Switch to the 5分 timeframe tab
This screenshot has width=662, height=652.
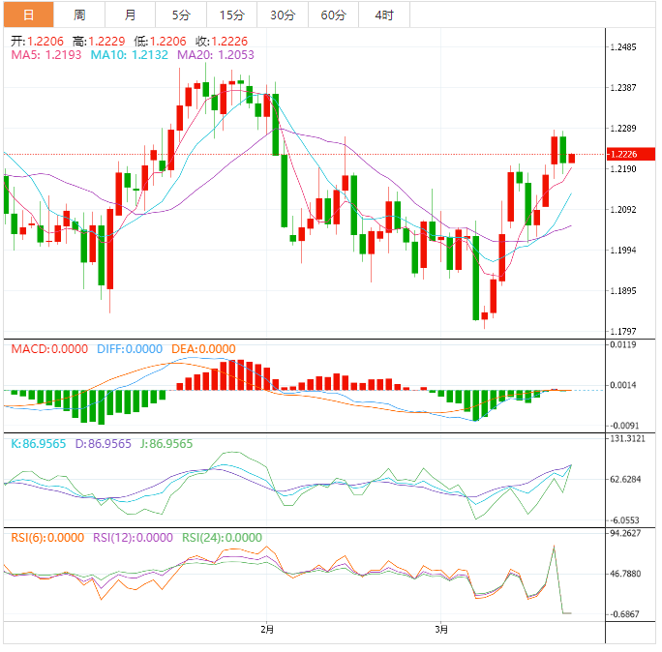click(x=181, y=15)
